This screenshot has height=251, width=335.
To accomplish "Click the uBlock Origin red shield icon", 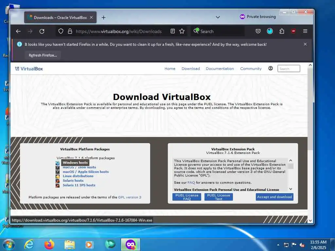I will point(293,31).
